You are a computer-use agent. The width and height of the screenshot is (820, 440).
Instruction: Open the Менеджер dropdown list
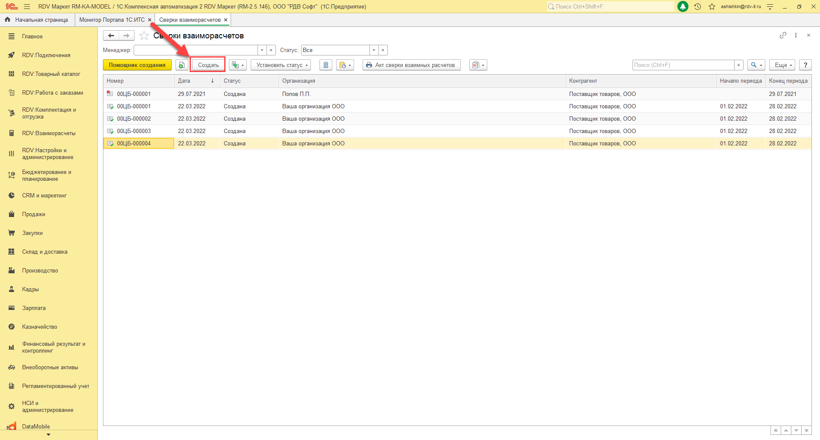click(x=262, y=50)
